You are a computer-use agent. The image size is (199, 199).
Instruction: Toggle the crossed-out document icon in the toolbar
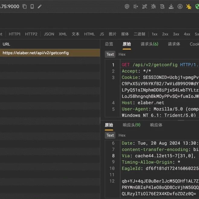point(162,6)
